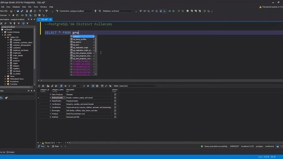Click the filter funnel in Database Explorer toolbar

click(27, 23)
